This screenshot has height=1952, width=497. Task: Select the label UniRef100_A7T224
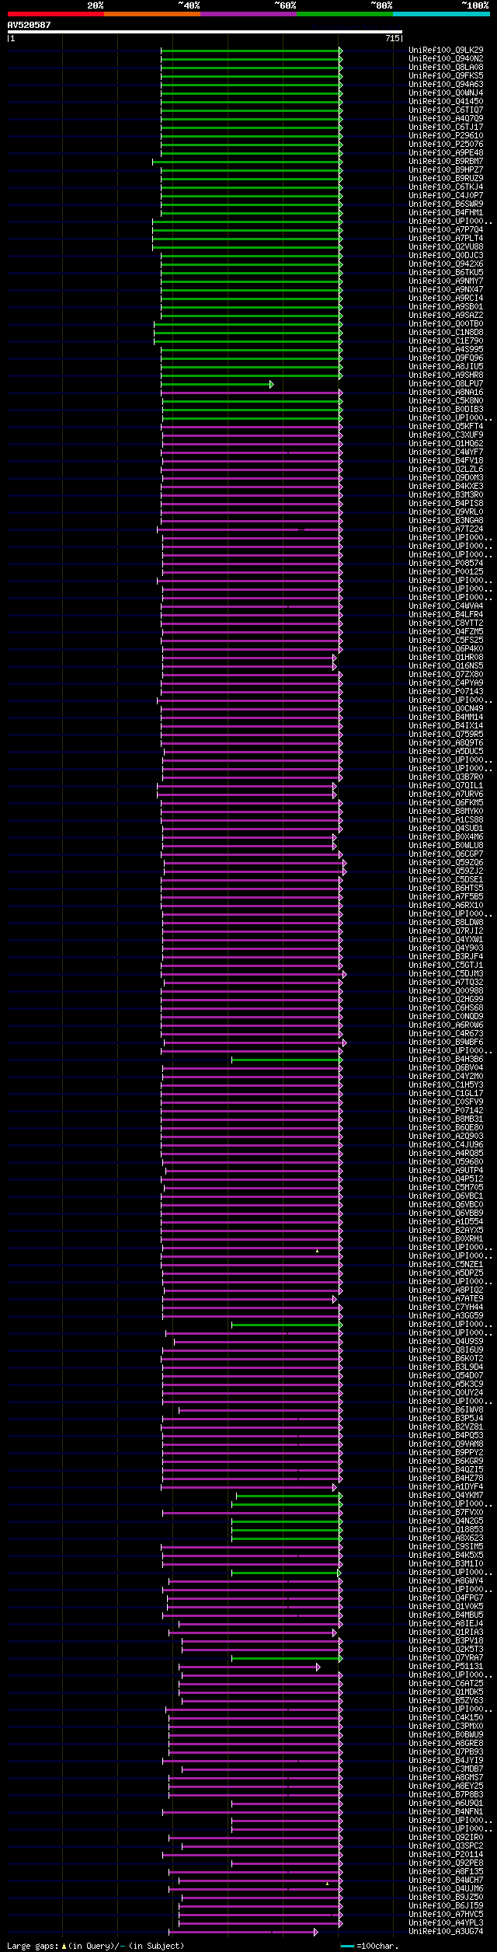[x=446, y=529]
